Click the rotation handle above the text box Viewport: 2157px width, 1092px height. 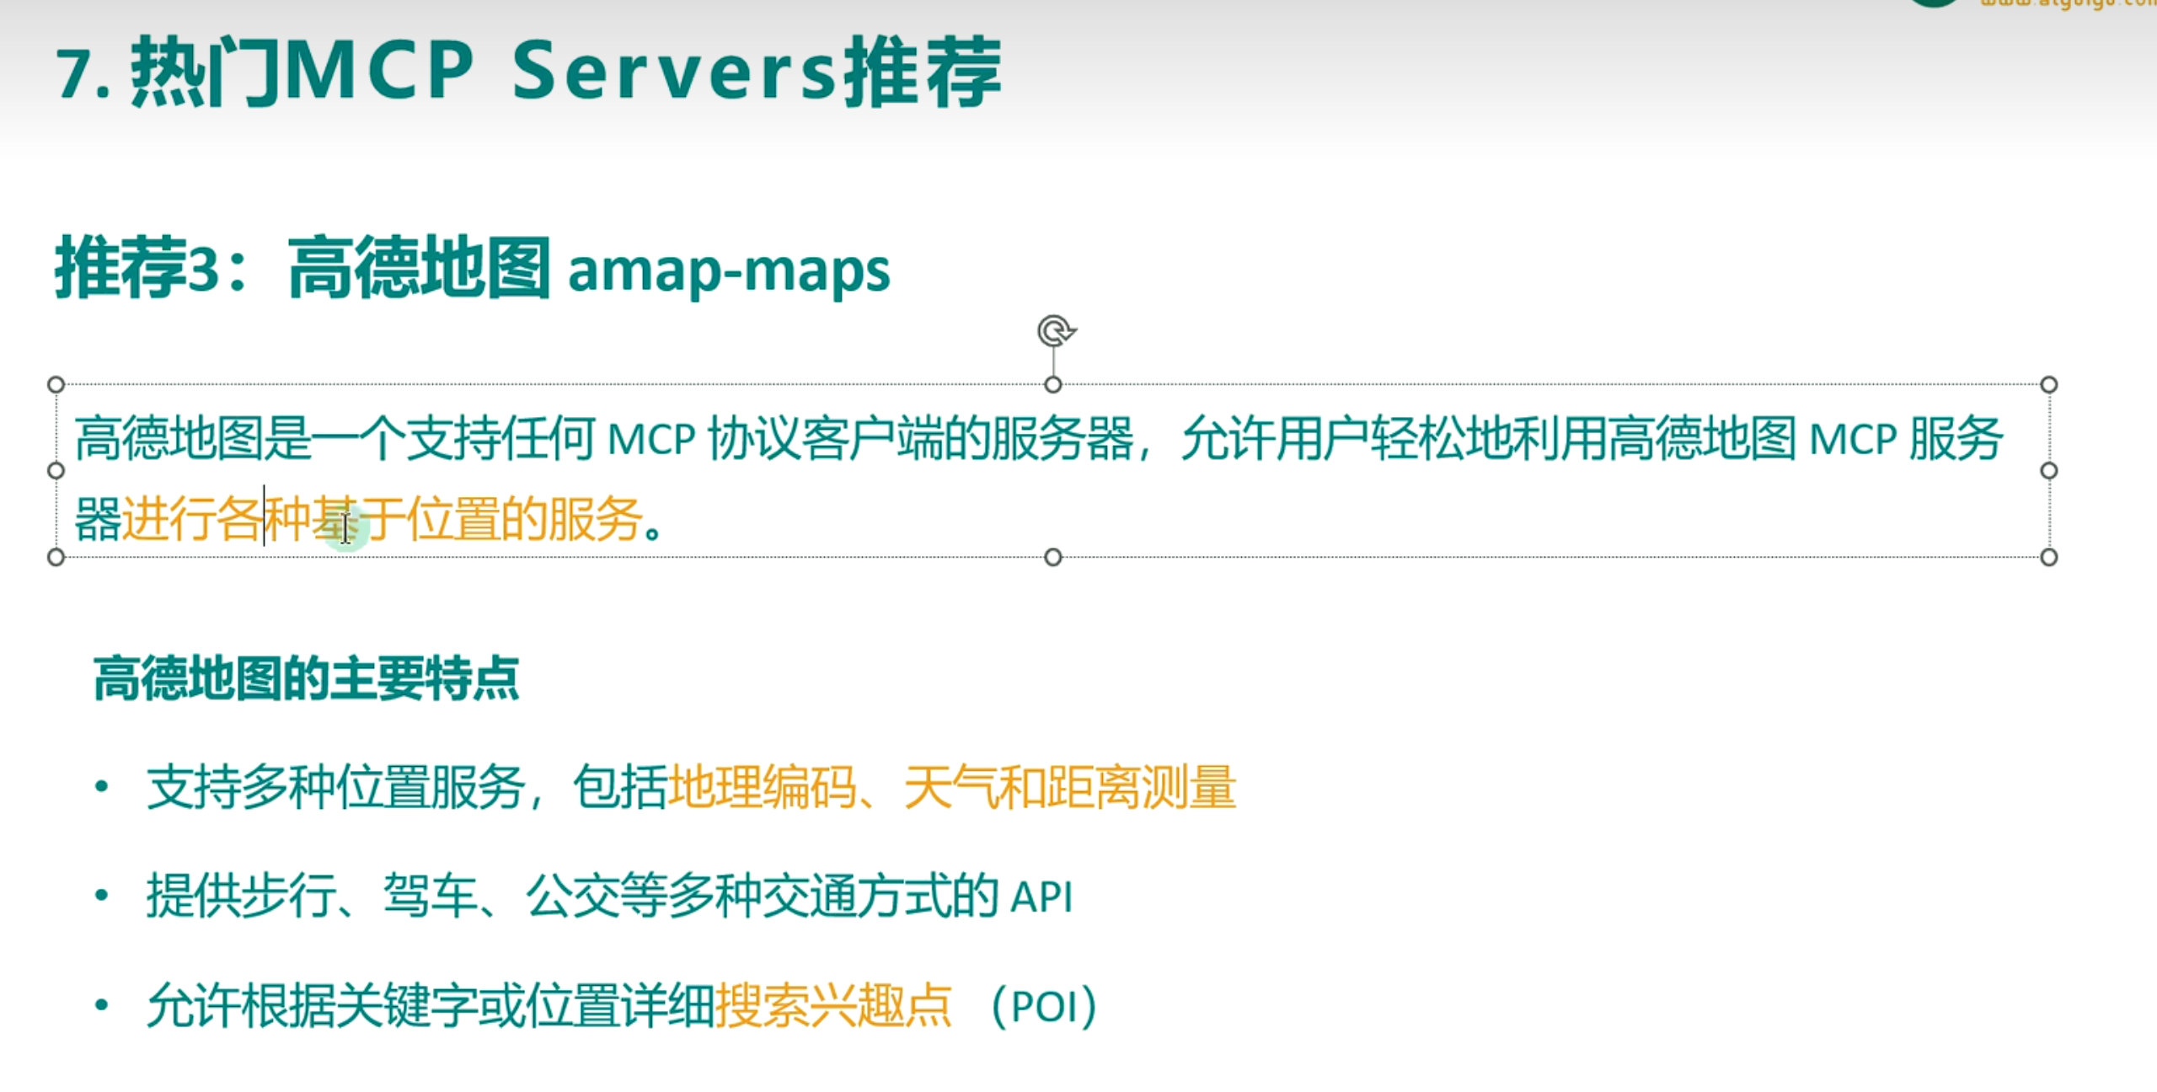pos(1054,330)
